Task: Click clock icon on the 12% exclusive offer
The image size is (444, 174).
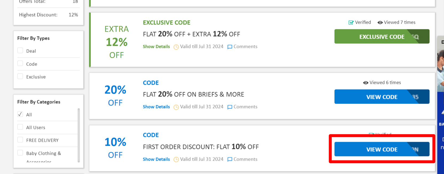Action: [176, 47]
